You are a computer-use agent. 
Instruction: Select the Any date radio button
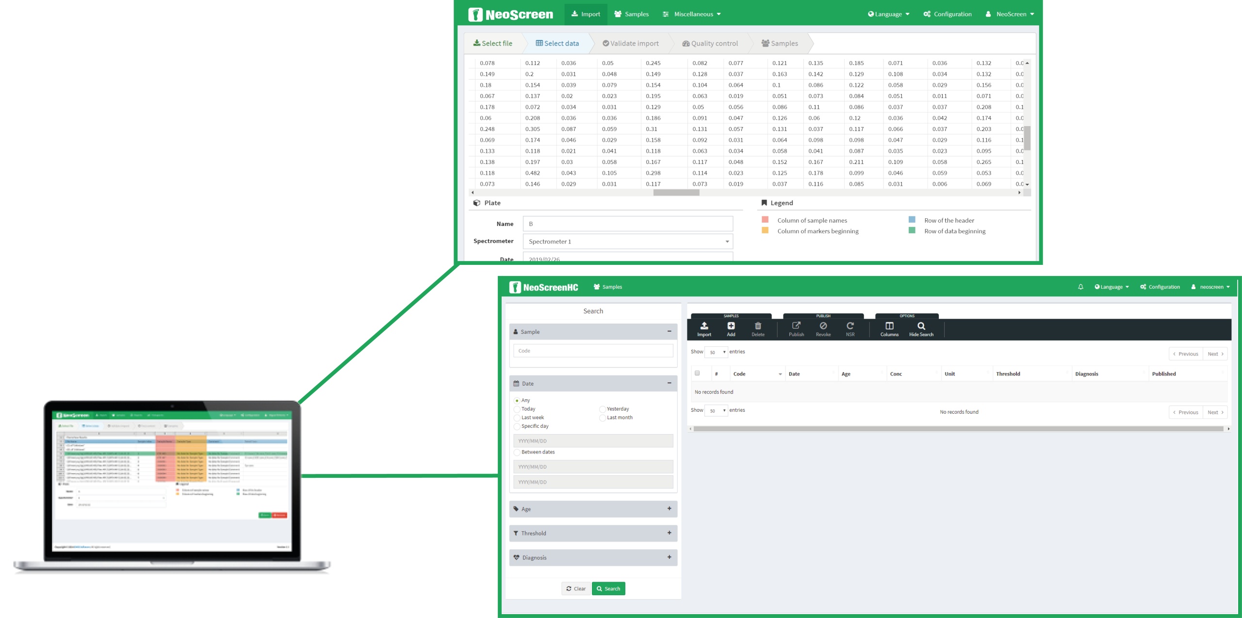[x=517, y=401]
